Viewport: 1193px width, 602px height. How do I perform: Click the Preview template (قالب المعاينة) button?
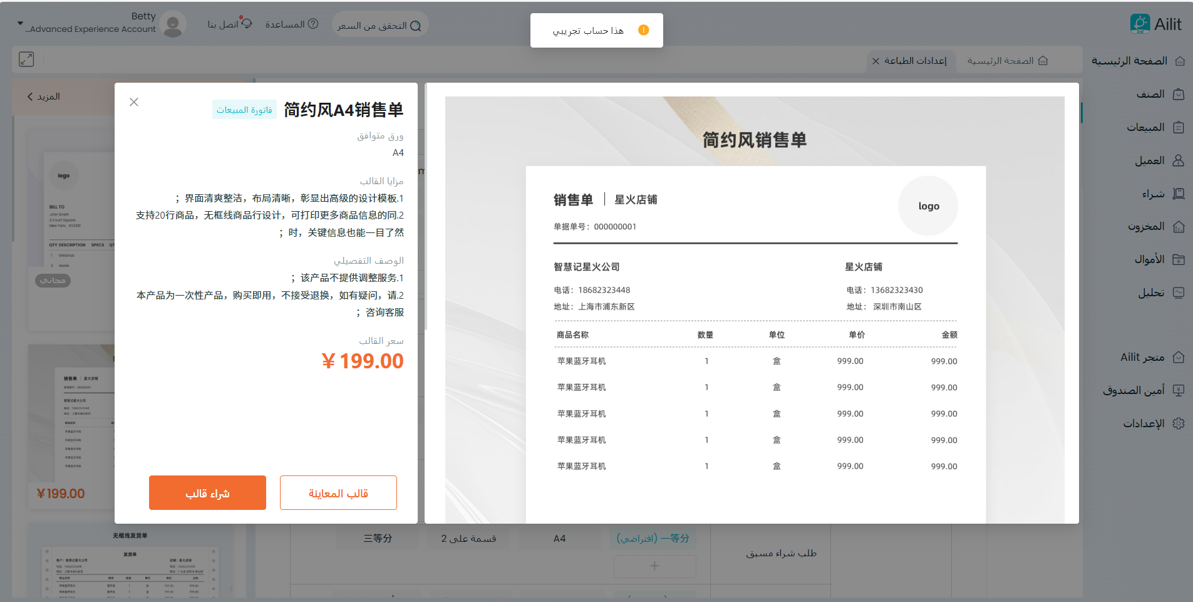[338, 493]
